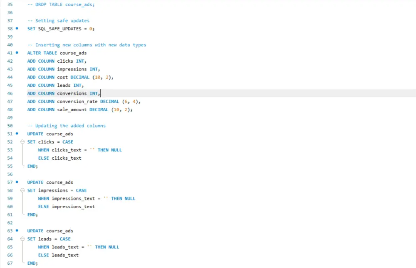The height and width of the screenshot is (268, 416).
Task: Click the statement marker dot at line 51
Action: pyautogui.click(x=17, y=133)
